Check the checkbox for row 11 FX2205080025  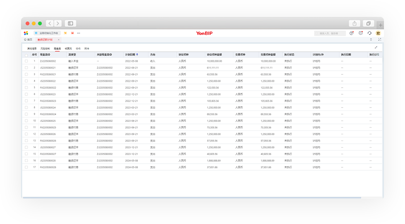pyautogui.click(x=26, y=128)
